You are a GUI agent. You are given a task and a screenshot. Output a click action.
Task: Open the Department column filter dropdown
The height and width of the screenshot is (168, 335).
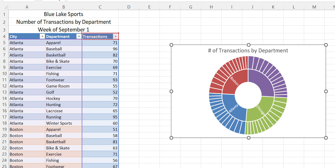[x=79, y=37]
